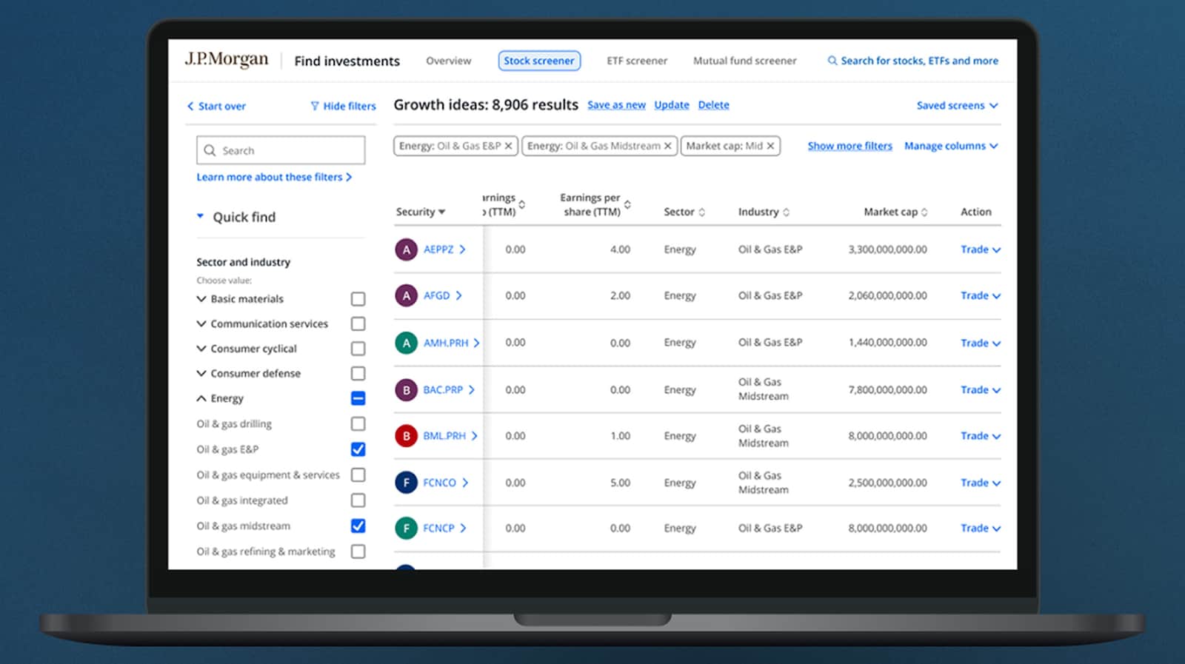
Task: Expand the Manage columns dropdown
Action: (951, 147)
